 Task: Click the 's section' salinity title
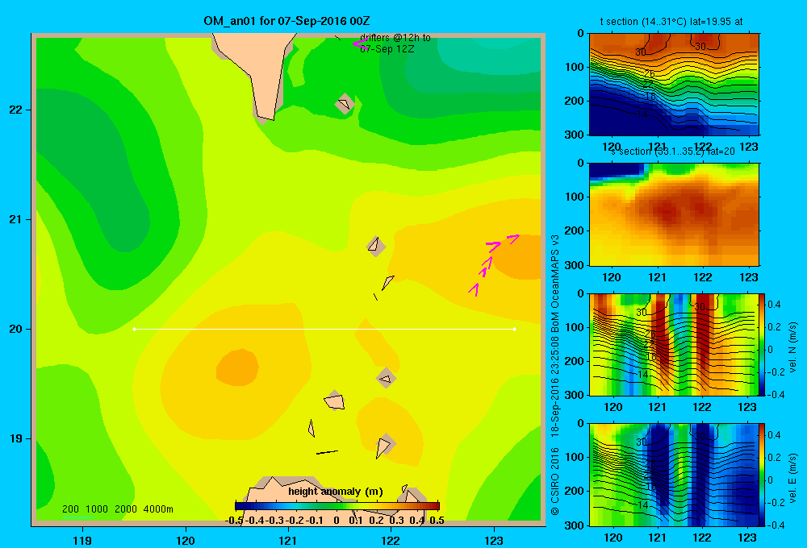673,152
